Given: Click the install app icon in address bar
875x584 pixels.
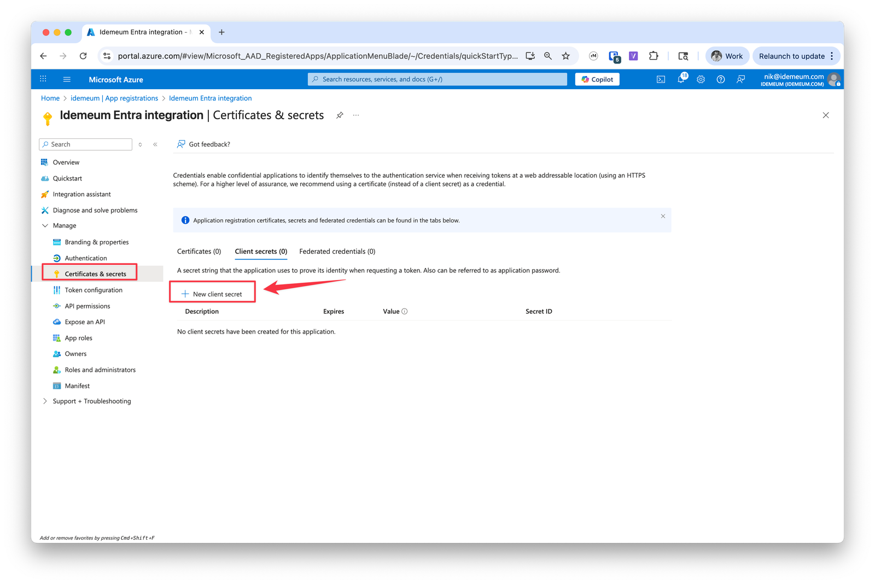Looking at the screenshot, I should (530, 56).
